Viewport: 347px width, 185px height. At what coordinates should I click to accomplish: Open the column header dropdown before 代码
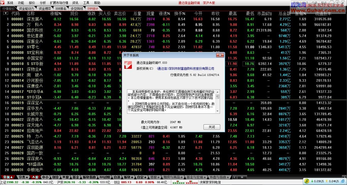click(5, 13)
